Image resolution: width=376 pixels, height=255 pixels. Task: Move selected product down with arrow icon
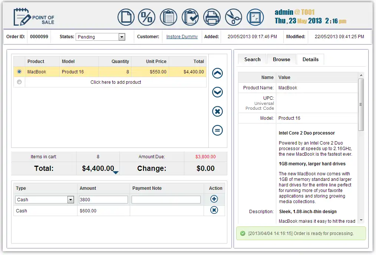click(x=218, y=92)
